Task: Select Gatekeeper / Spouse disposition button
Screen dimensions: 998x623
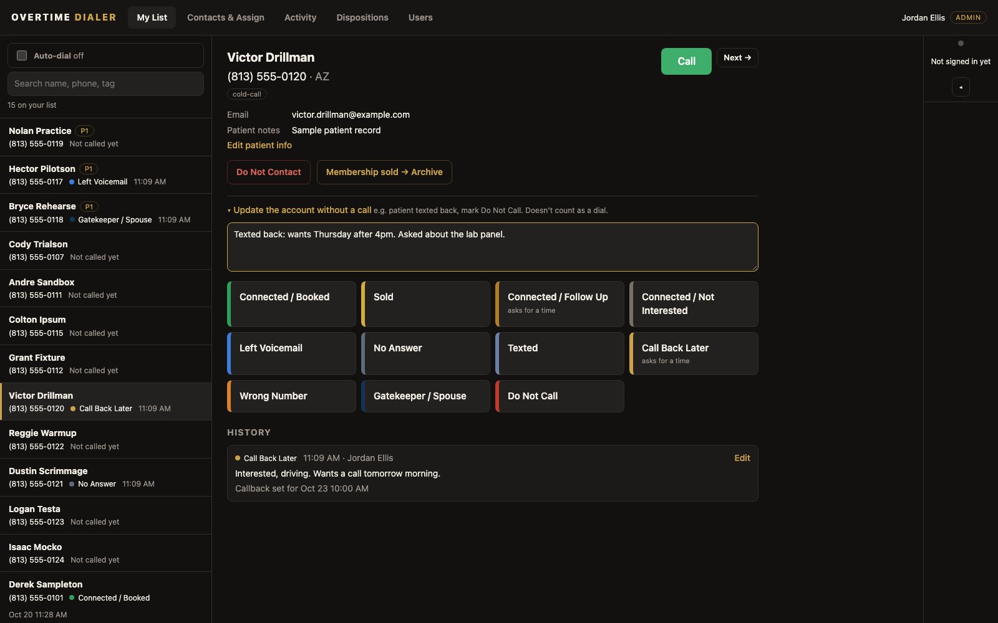Action: [425, 396]
